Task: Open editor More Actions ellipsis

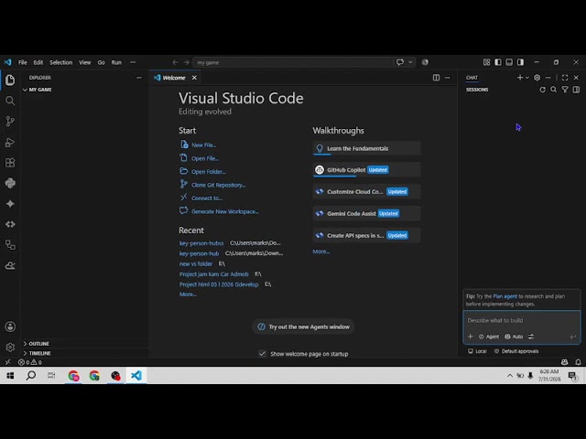Action: (x=448, y=78)
